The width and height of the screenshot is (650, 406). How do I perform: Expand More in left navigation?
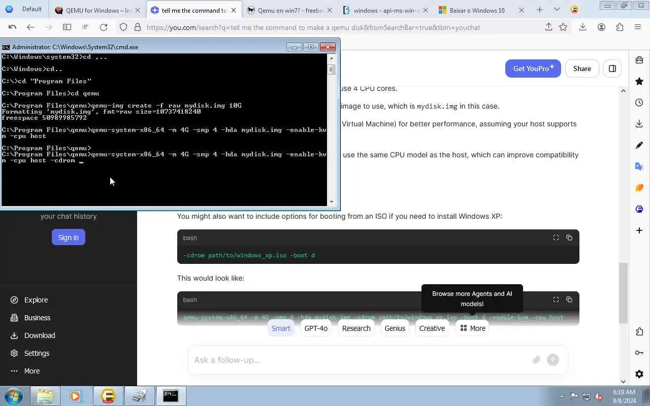click(x=31, y=371)
